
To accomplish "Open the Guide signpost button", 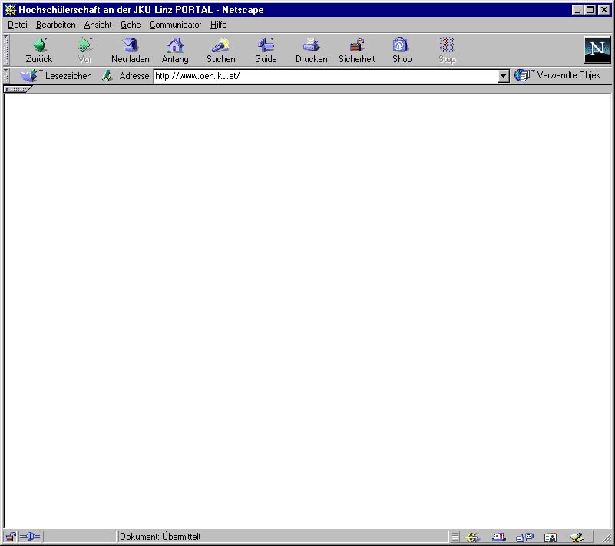I will (266, 50).
